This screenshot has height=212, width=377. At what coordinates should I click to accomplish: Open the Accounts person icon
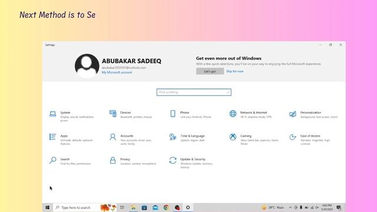coord(113,137)
